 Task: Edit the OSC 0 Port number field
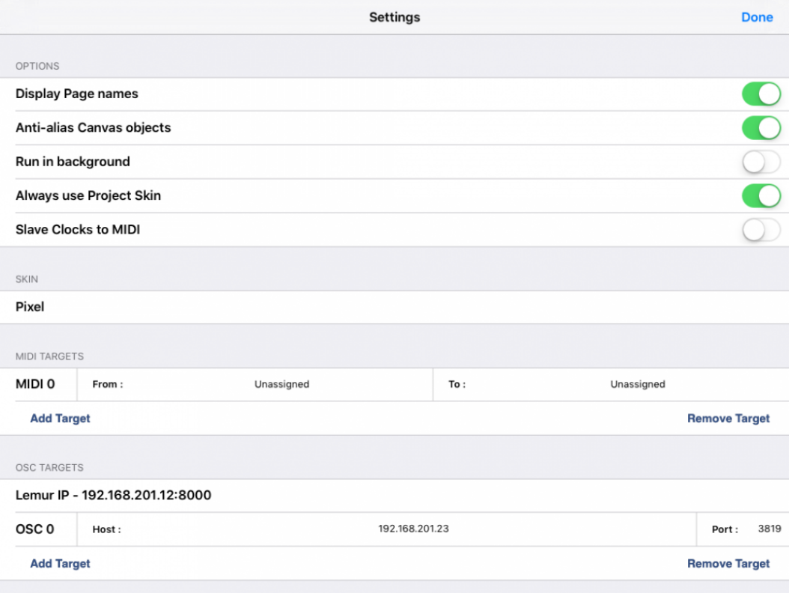(769, 529)
